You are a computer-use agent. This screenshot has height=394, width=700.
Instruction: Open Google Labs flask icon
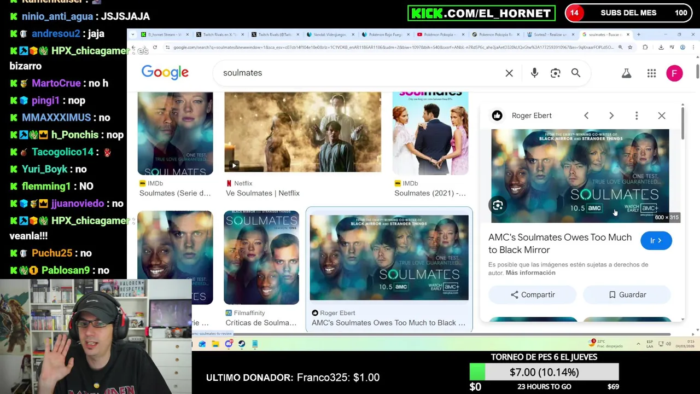[x=626, y=73]
